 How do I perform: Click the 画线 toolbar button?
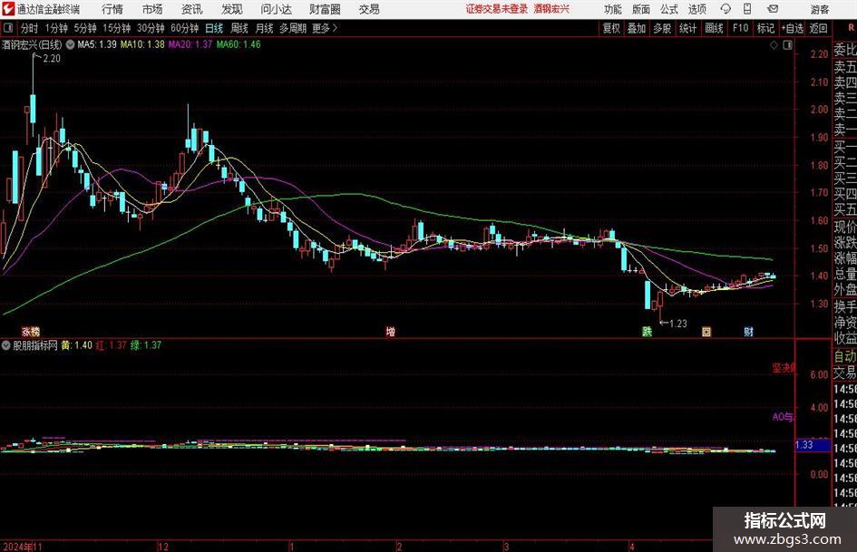click(715, 28)
